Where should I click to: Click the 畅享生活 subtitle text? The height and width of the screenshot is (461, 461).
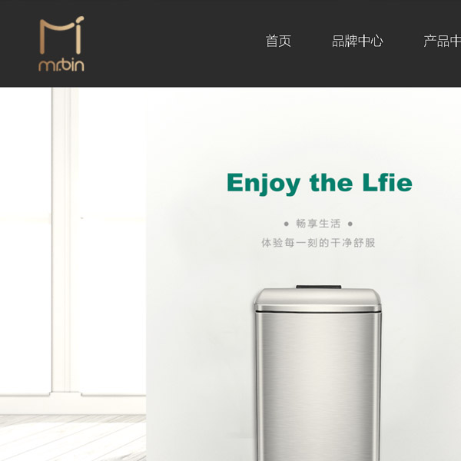[318, 224]
